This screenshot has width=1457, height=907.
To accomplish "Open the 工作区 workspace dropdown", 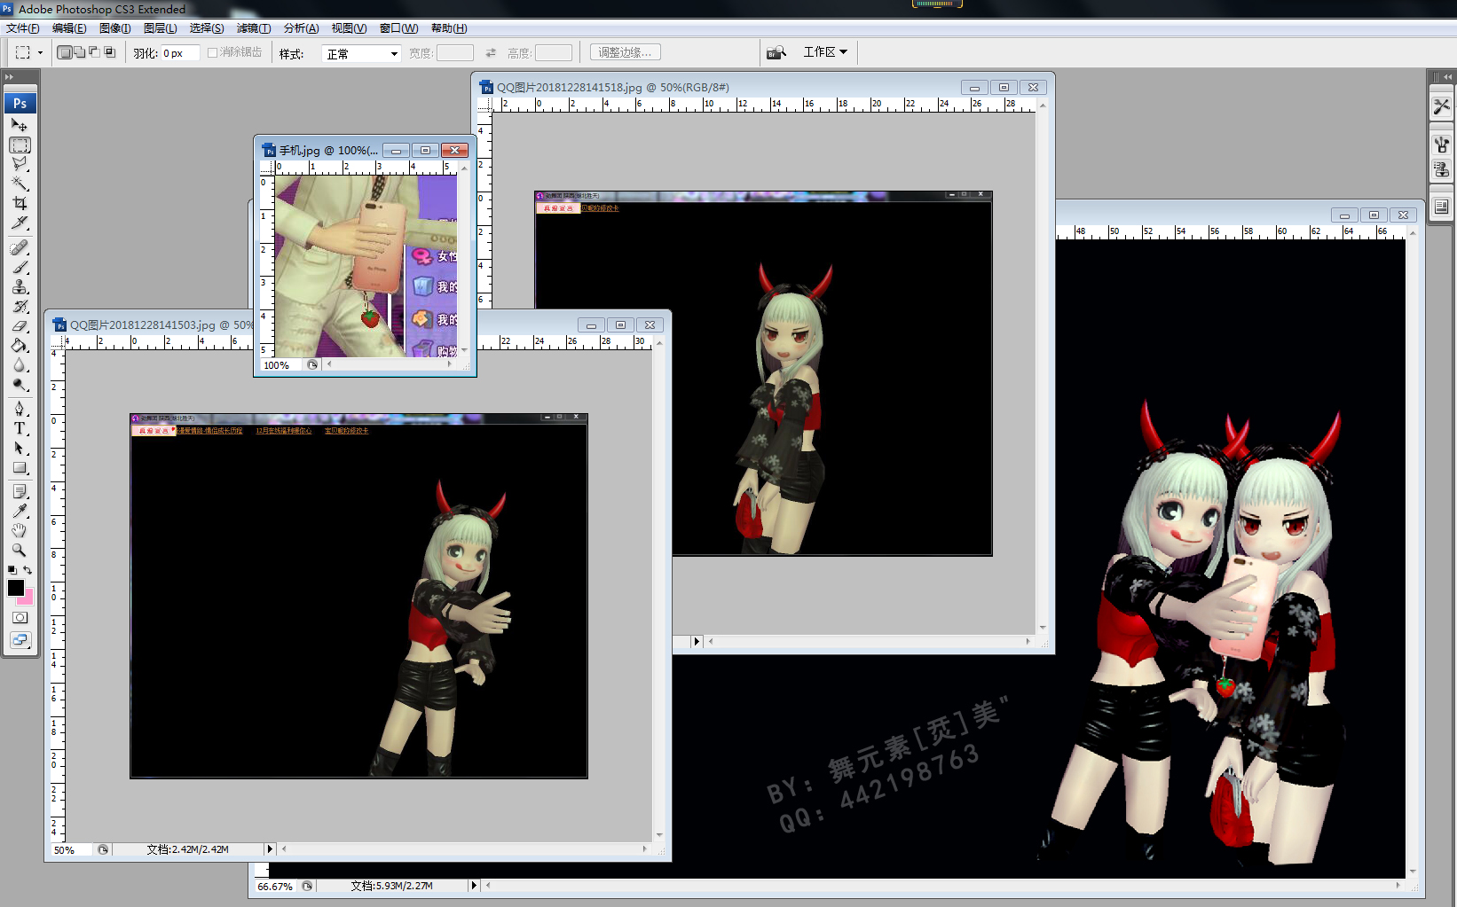I will [825, 52].
